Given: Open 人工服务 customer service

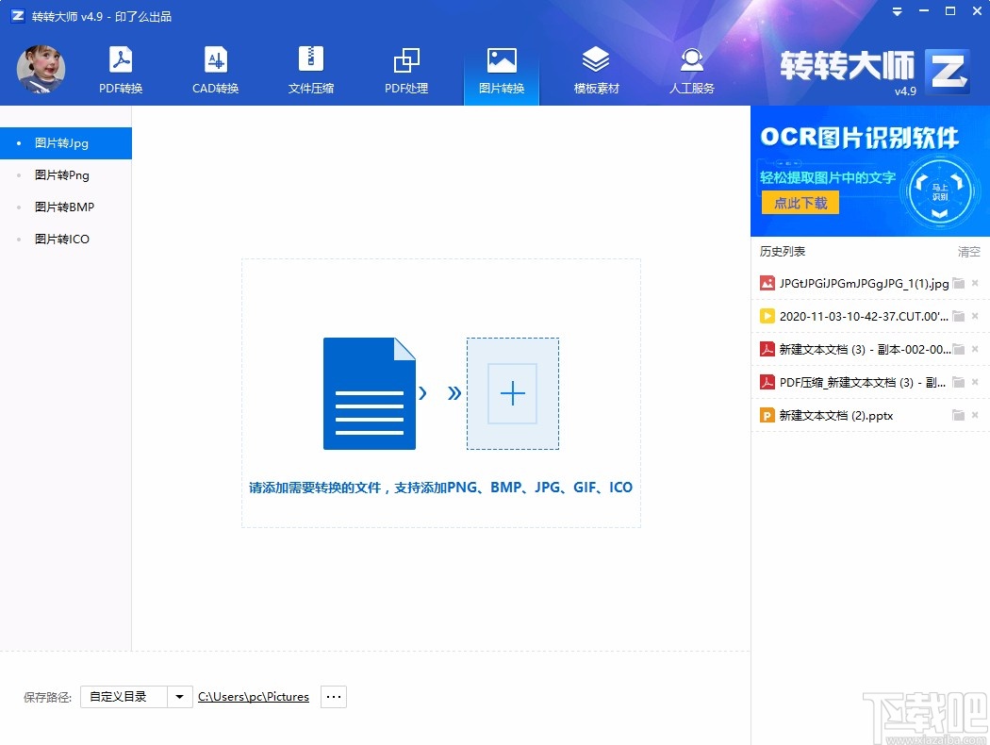Looking at the screenshot, I should [x=691, y=66].
